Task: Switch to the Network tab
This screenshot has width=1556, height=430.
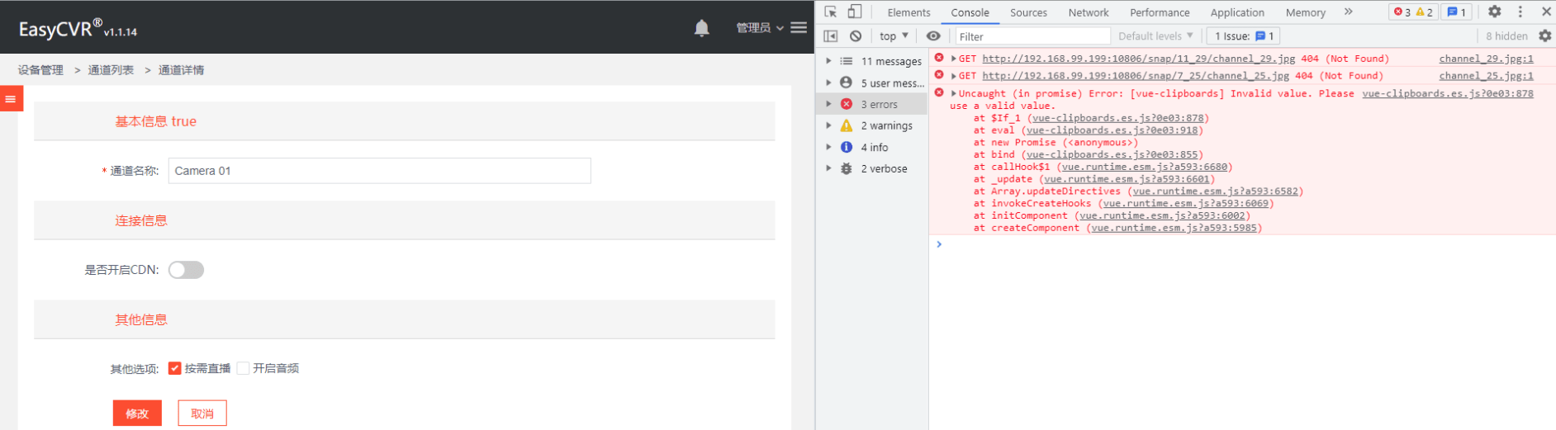Action: pos(1088,12)
